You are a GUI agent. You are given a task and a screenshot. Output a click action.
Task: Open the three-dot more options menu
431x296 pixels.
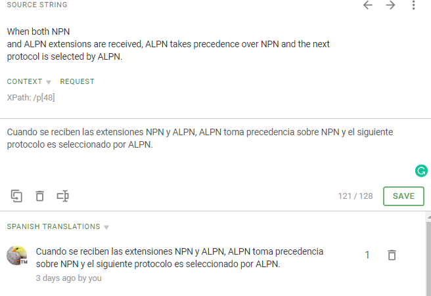413,5
